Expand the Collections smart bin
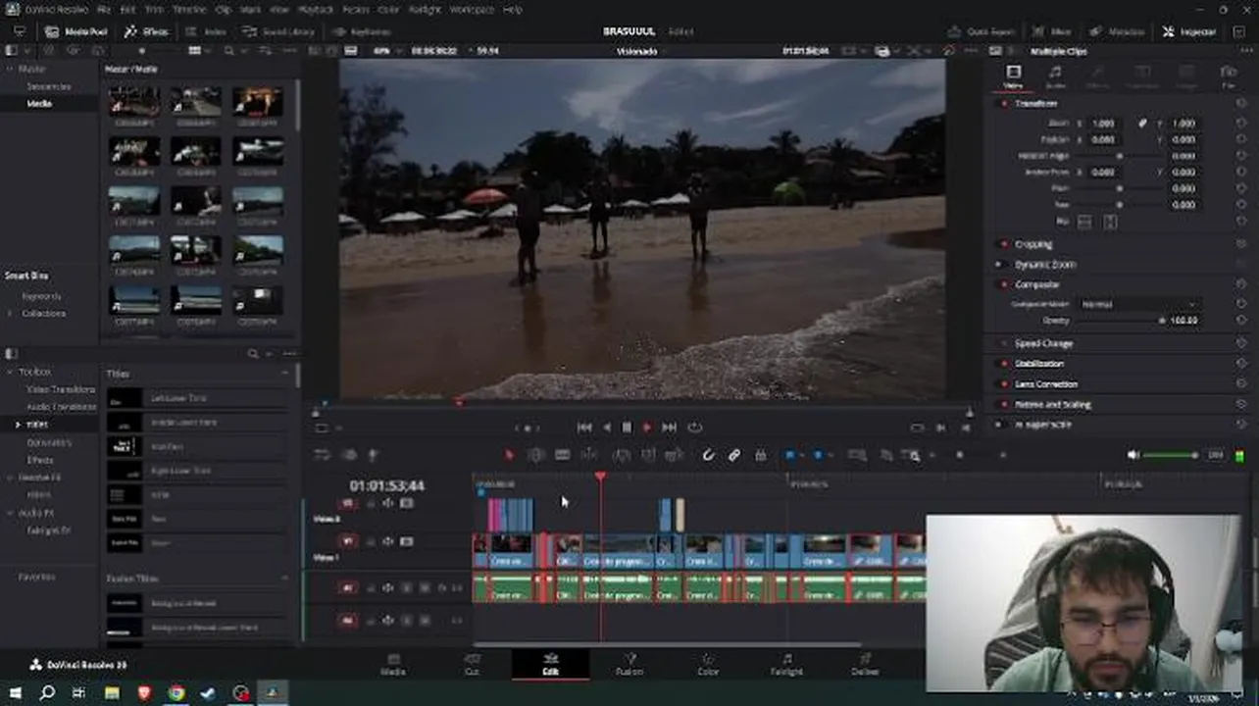The image size is (1259, 706). 11,314
